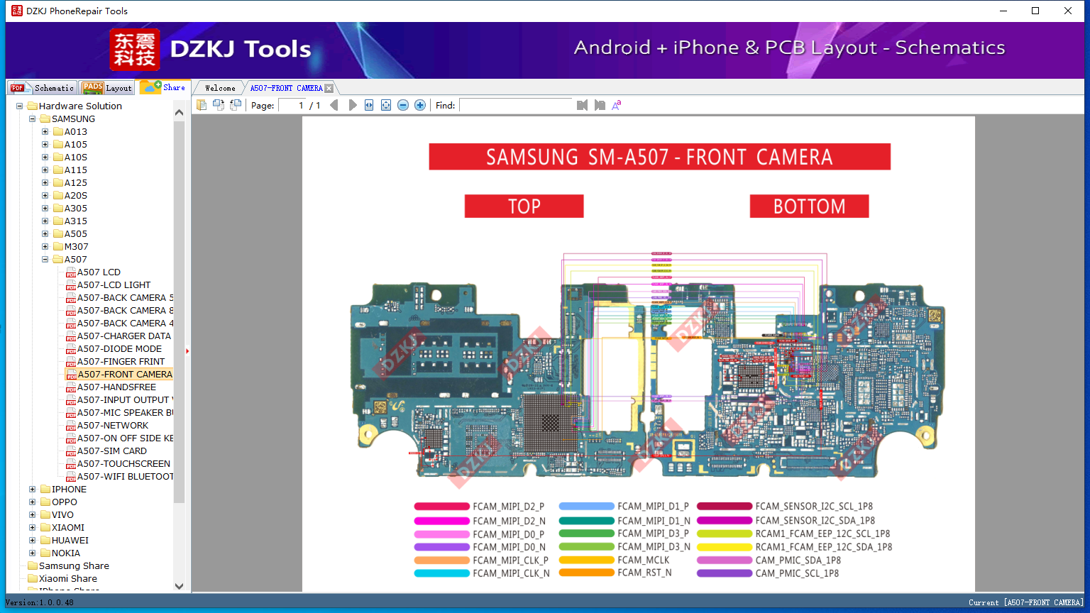
Task: Expand the OPPO folder
Action: tap(33, 502)
